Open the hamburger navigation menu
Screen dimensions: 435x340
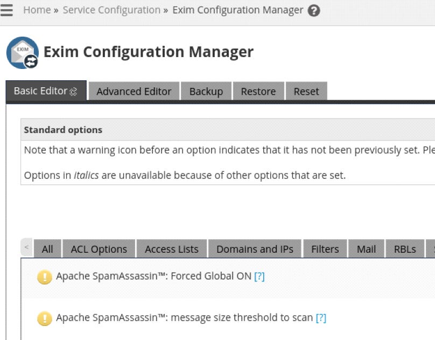[x=6, y=10]
